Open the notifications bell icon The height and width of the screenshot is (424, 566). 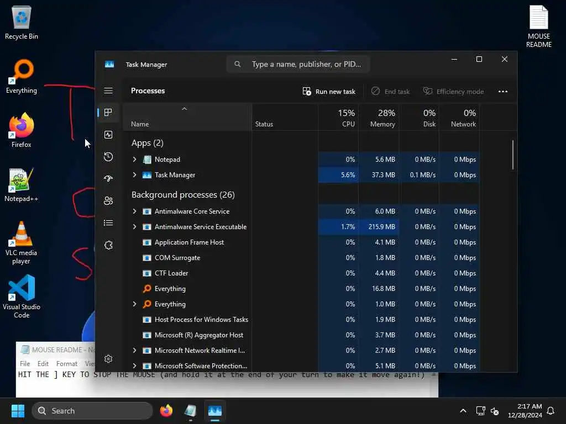[x=551, y=411]
